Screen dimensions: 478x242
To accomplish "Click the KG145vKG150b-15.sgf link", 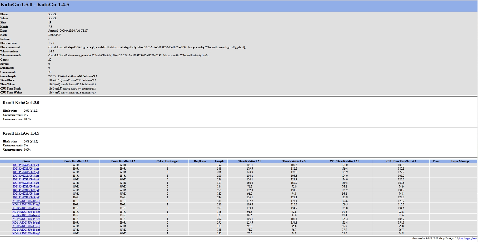I will coord(26,219).
